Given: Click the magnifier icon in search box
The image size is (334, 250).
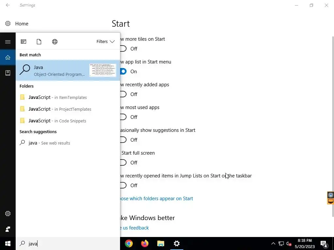Looking at the screenshot, I should point(22,243).
